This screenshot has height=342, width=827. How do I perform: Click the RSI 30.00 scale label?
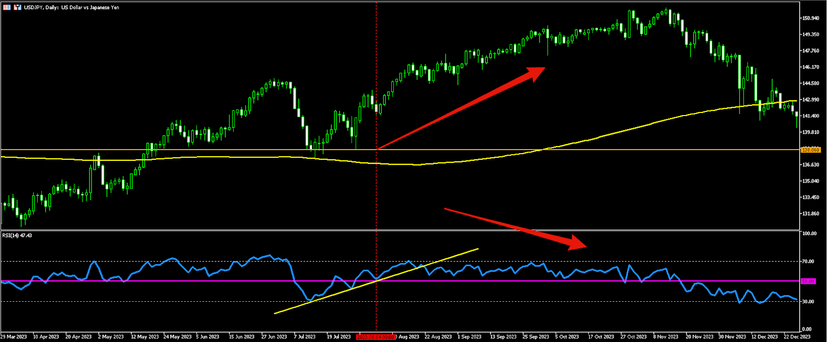808,302
